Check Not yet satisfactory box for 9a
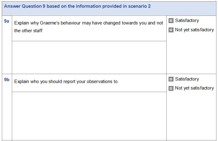 point(171,30)
